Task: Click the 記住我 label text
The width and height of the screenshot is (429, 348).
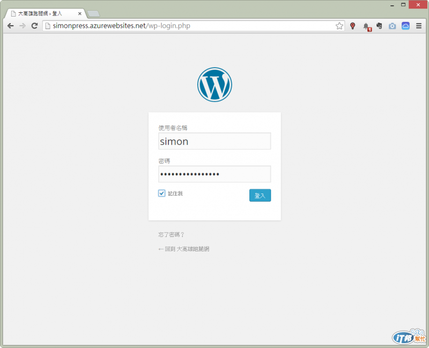Action: [x=175, y=194]
